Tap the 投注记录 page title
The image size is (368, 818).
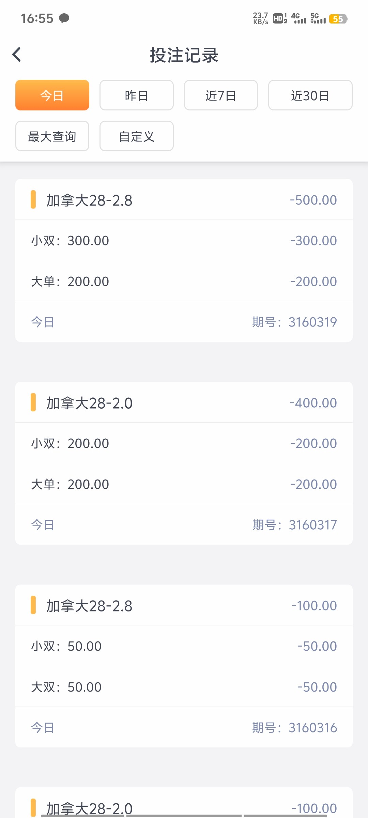[184, 55]
